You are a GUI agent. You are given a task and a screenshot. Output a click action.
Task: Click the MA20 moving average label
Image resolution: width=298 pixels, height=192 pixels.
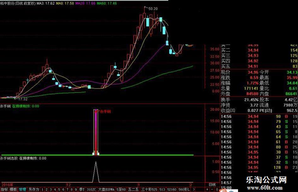[x=85, y=3]
